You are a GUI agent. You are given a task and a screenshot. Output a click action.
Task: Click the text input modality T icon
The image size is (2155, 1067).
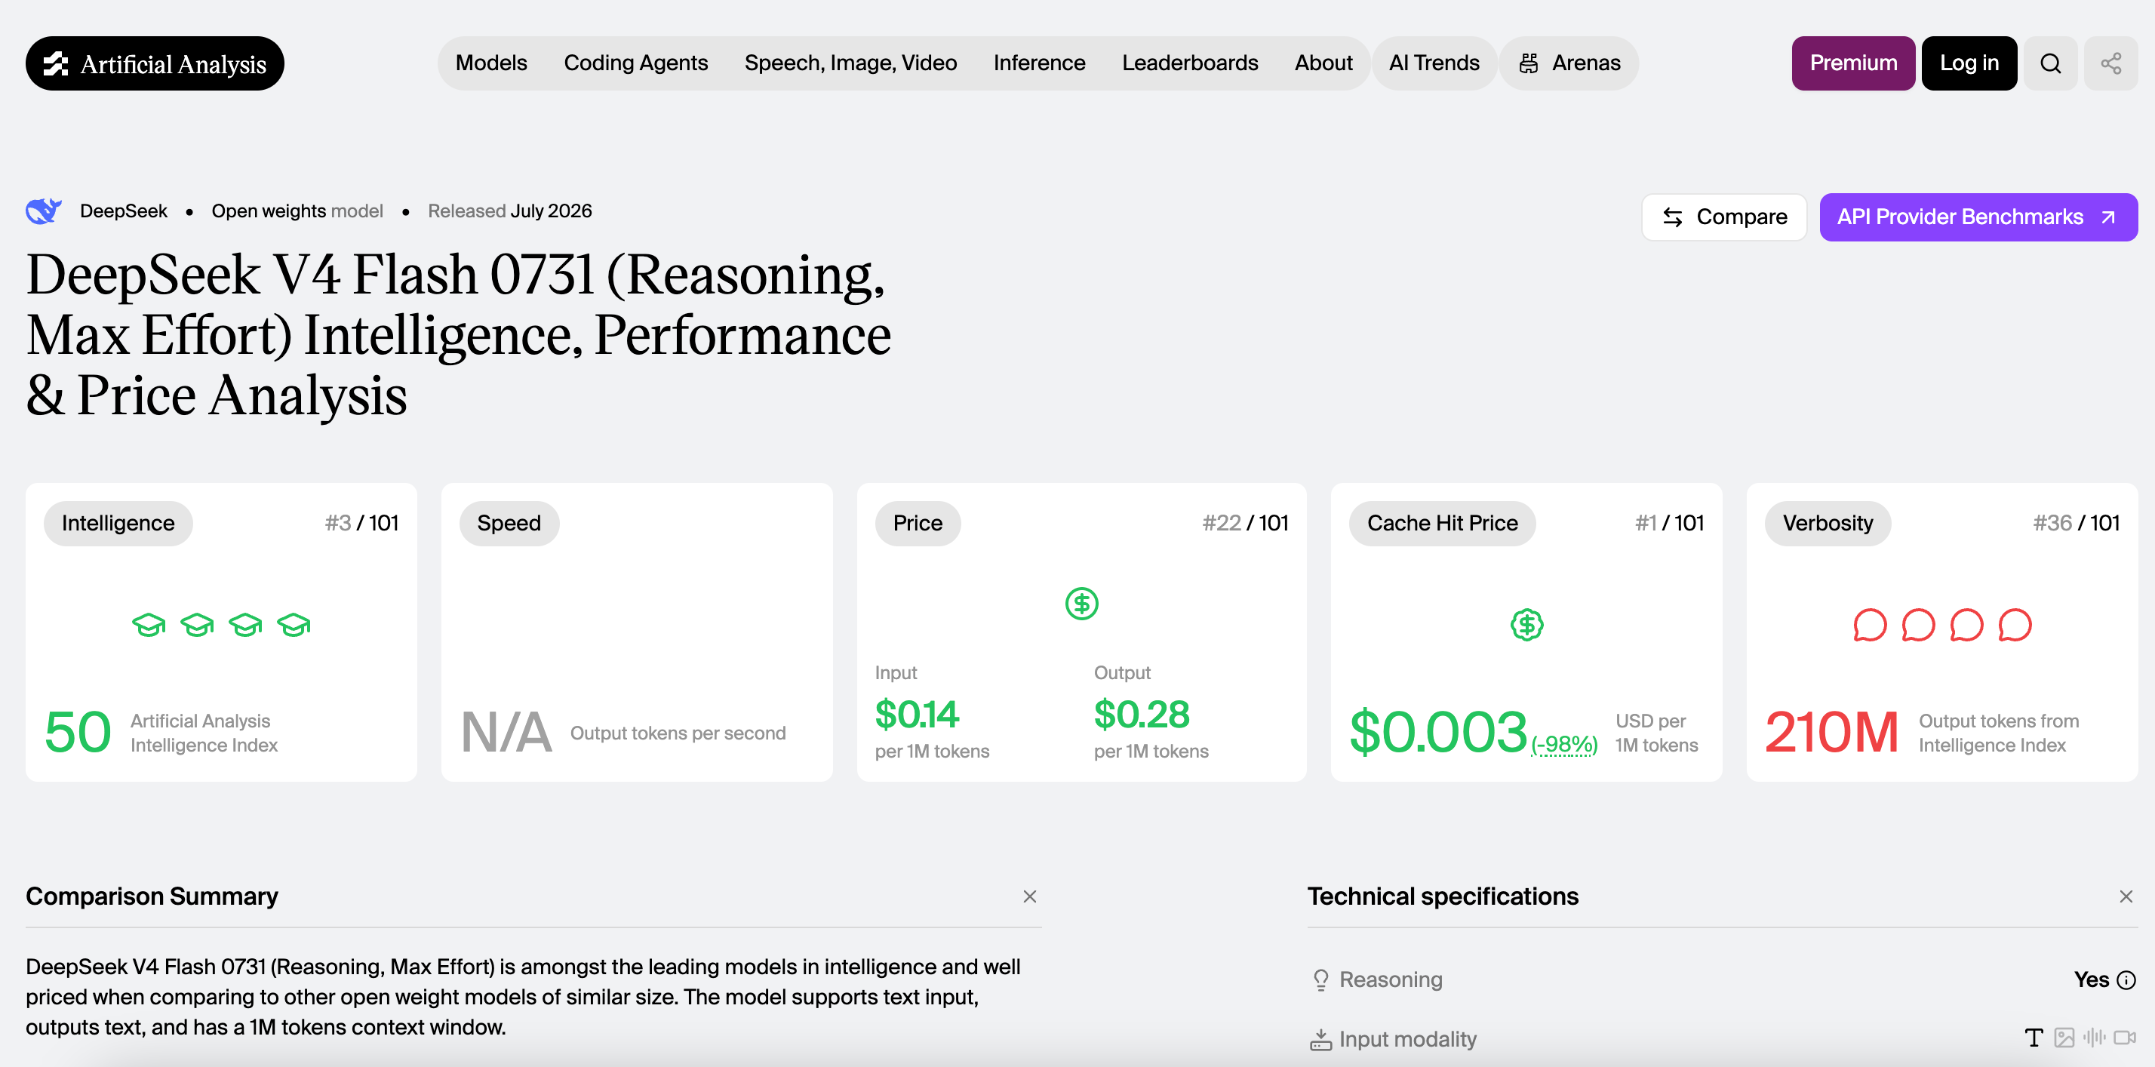pyautogui.click(x=2034, y=1038)
